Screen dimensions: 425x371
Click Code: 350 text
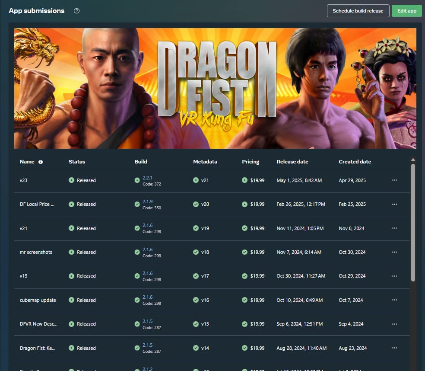tap(152, 208)
